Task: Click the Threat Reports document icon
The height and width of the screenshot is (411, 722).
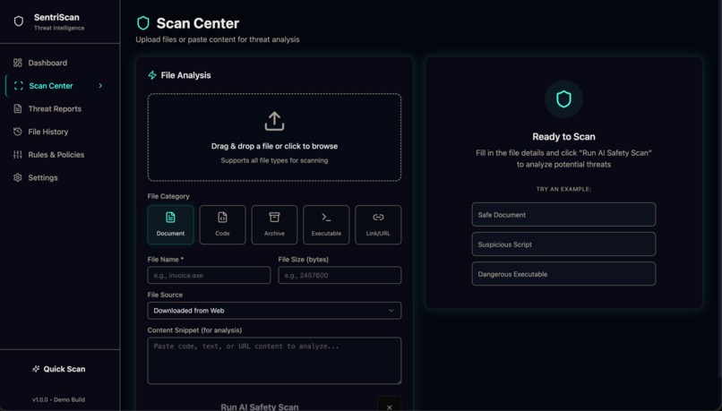Action: pyautogui.click(x=18, y=108)
